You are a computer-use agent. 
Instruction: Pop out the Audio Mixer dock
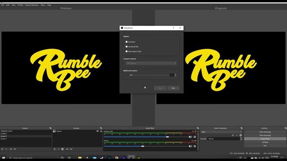pos(198,128)
